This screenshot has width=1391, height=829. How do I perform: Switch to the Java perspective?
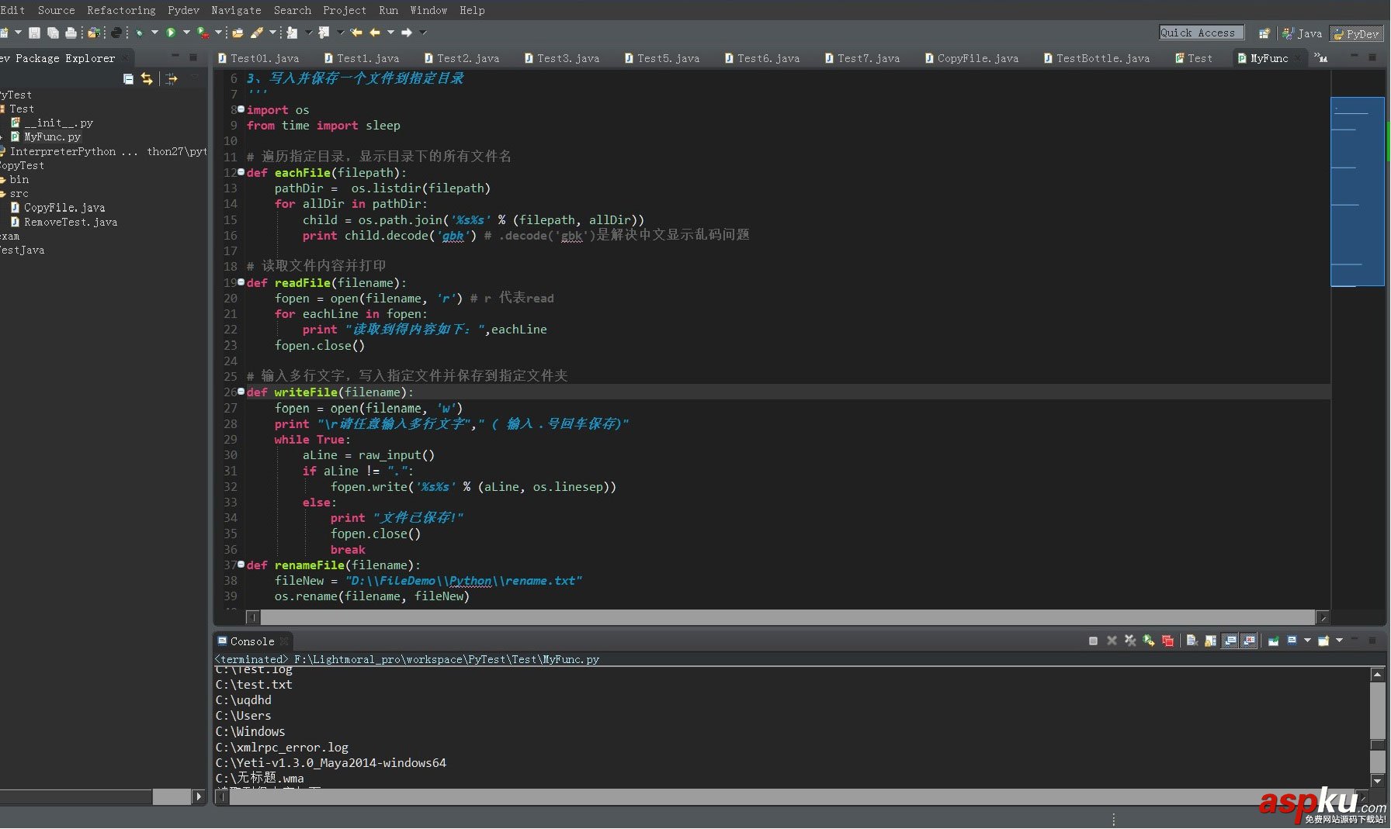(x=1303, y=33)
